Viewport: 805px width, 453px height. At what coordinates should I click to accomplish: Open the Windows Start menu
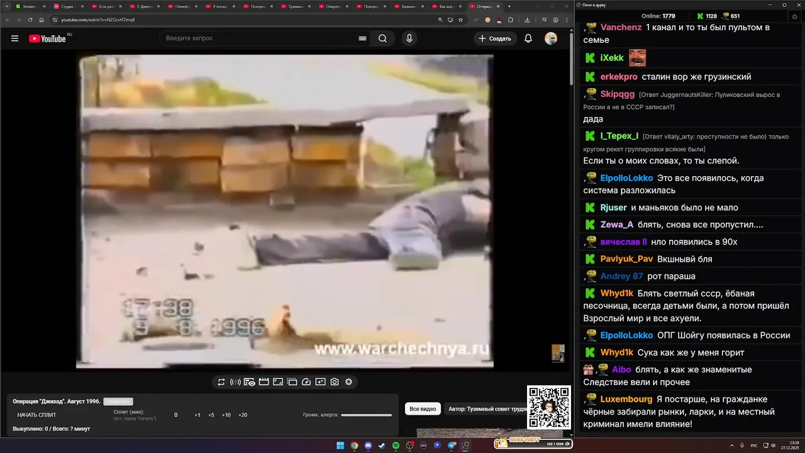point(340,445)
